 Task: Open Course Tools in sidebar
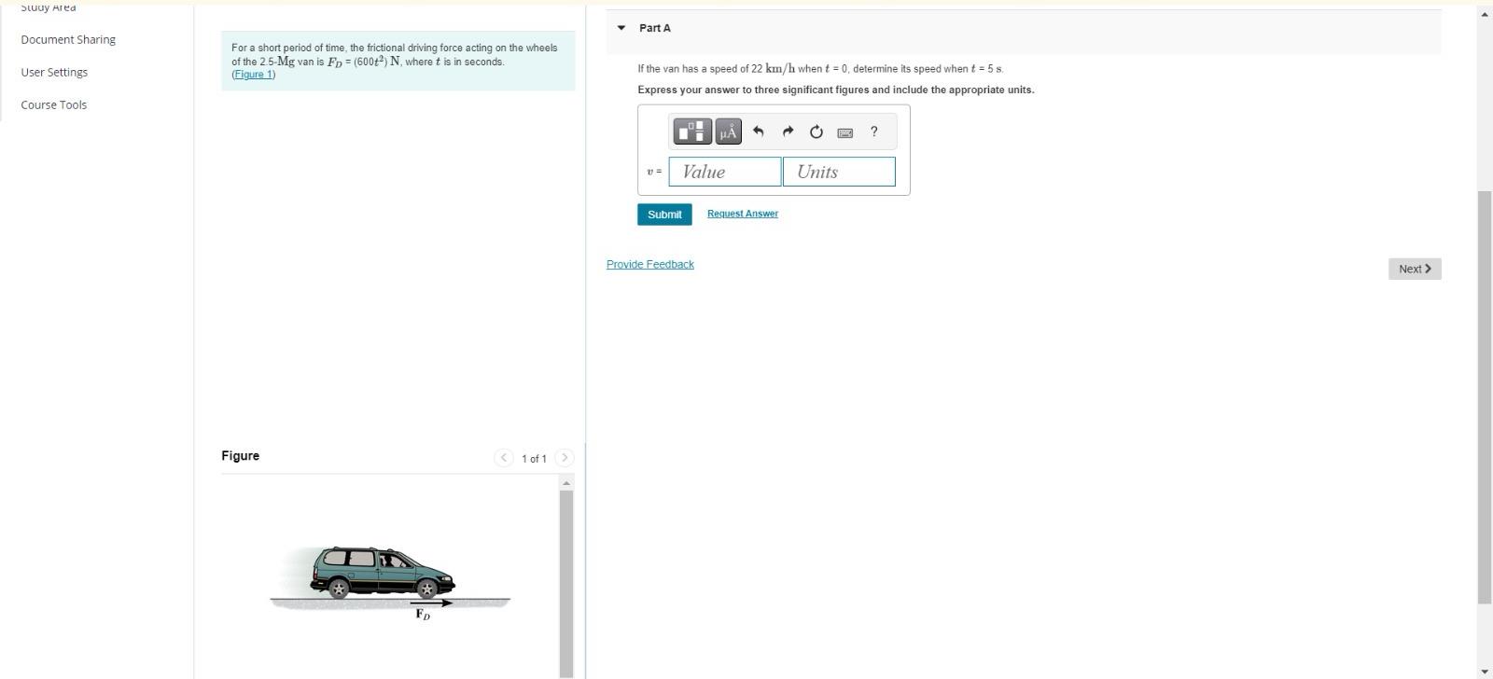point(53,104)
